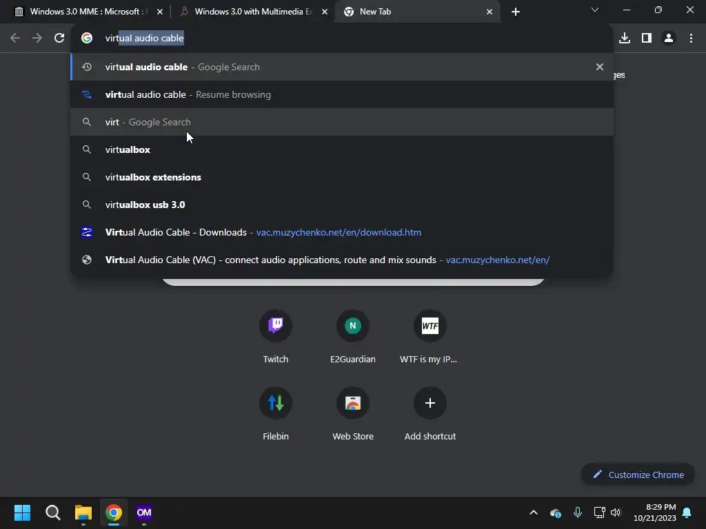Click the browser reload button
Image resolution: width=706 pixels, height=529 pixels.
pyautogui.click(x=59, y=39)
